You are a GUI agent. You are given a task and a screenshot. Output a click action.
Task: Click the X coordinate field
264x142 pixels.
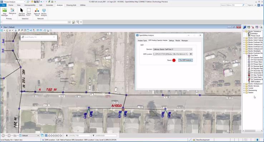pyautogui.click(x=79, y=136)
